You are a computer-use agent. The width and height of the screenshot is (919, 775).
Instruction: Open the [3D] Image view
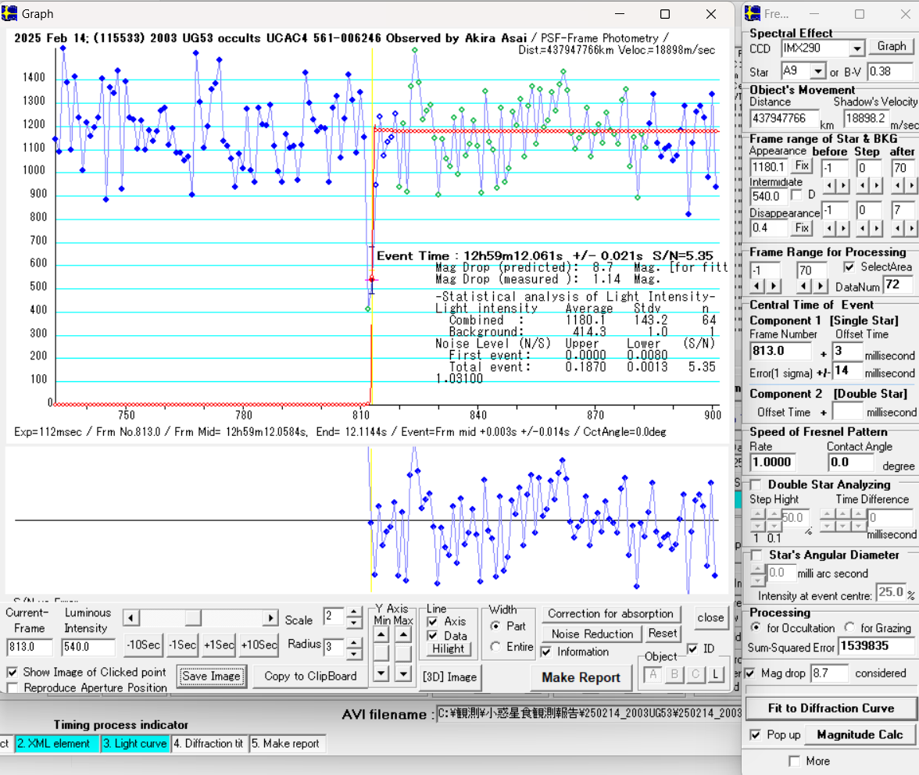[x=450, y=677]
